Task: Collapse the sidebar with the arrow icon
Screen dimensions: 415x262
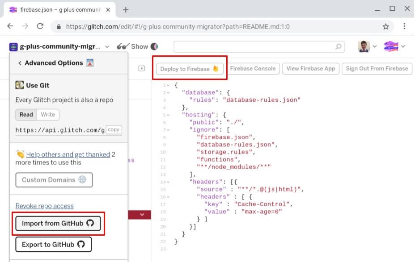Action: tap(142, 69)
